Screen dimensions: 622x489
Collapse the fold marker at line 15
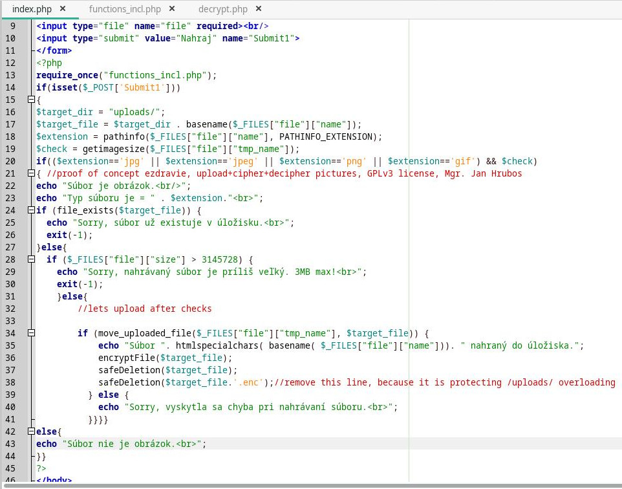[30, 100]
